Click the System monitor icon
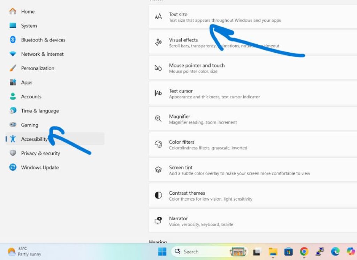This screenshot has height=260, width=357. 13,25
